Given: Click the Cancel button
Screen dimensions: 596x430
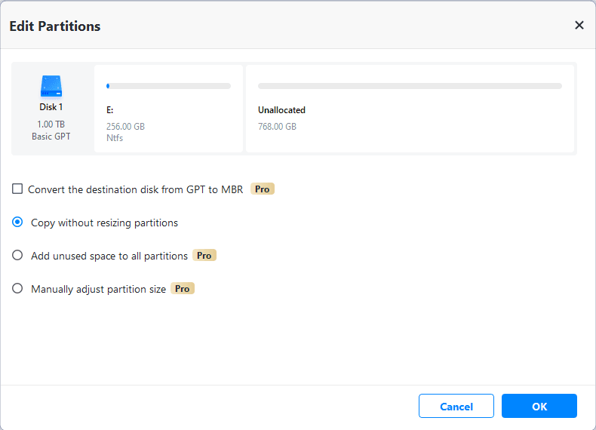Looking at the screenshot, I should (x=456, y=407).
